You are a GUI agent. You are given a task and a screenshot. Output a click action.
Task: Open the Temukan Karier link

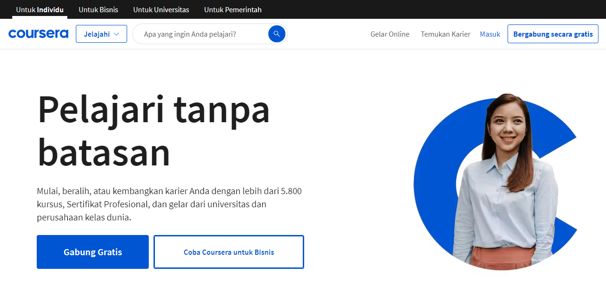445,34
